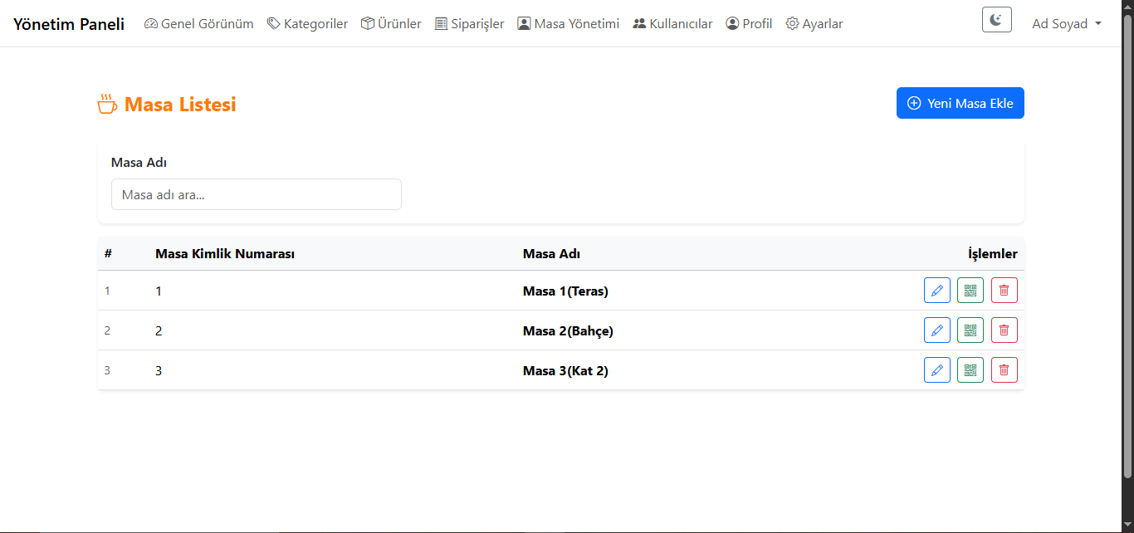Click the Yönetim Paneli brand link

coord(69,24)
